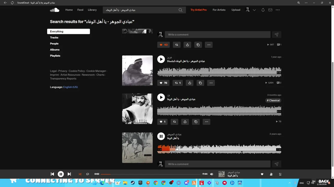Repost the track with 40 likes
This screenshot has width=334, height=187.
pos(177,45)
